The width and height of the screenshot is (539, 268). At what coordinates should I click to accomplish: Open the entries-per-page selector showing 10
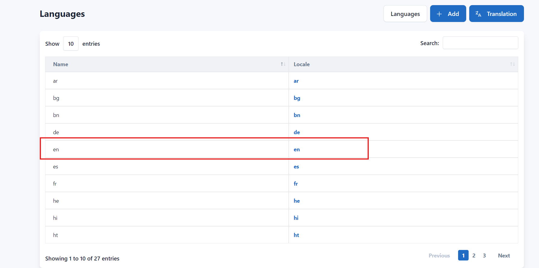point(71,44)
